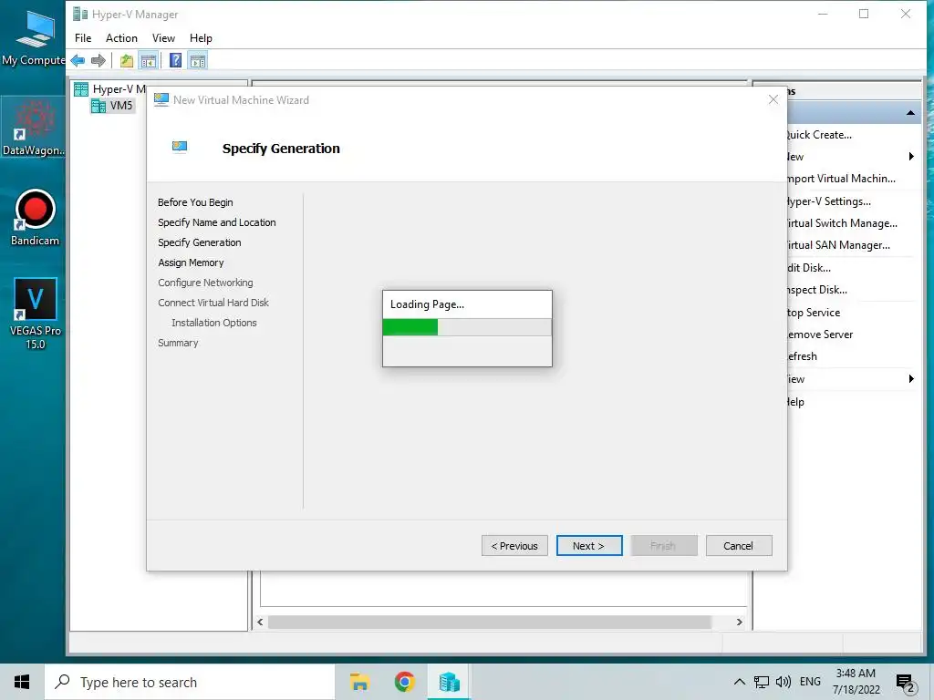Open Virtual SAN Manager action
The image size is (934, 700).
(x=837, y=245)
